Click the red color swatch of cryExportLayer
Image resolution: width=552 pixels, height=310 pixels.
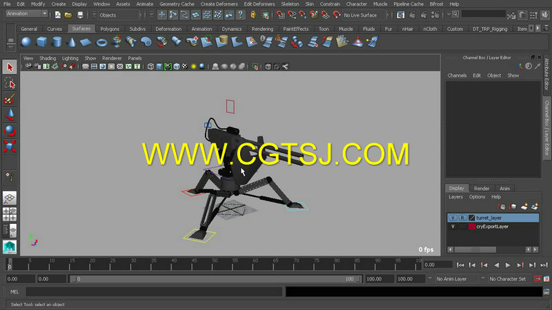(472, 227)
